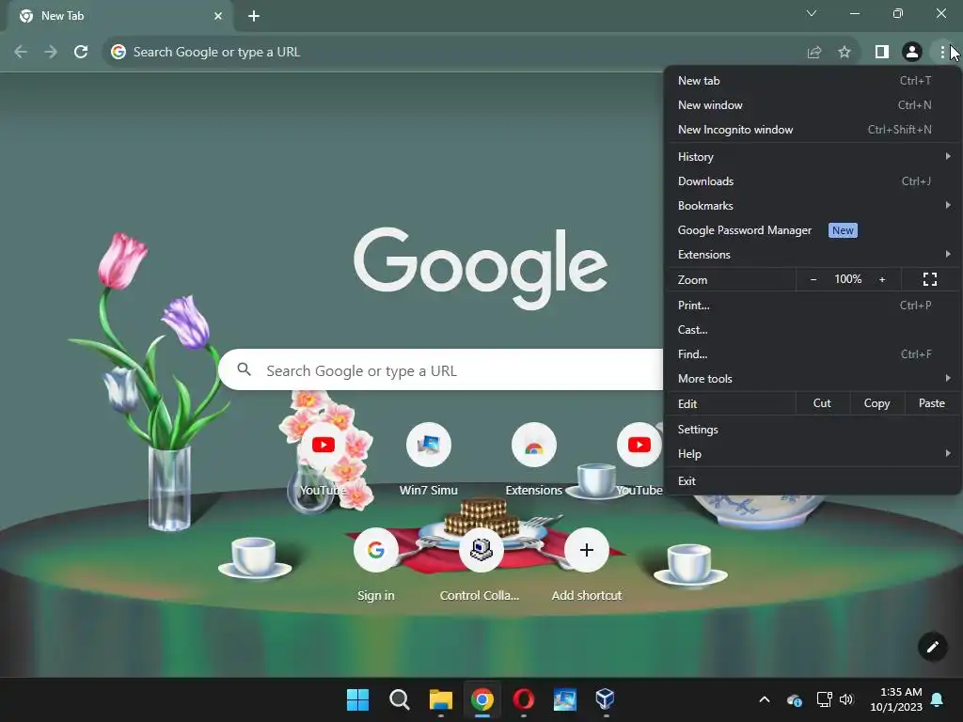Open the Control Colla... shortcut
This screenshot has width=963, height=722.
click(481, 549)
